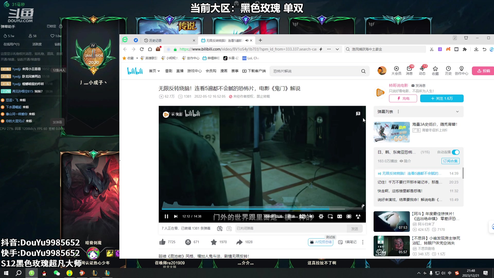This screenshot has width=494, height=278.
Task: Click the 充电 charge button
Action: tap(403, 98)
